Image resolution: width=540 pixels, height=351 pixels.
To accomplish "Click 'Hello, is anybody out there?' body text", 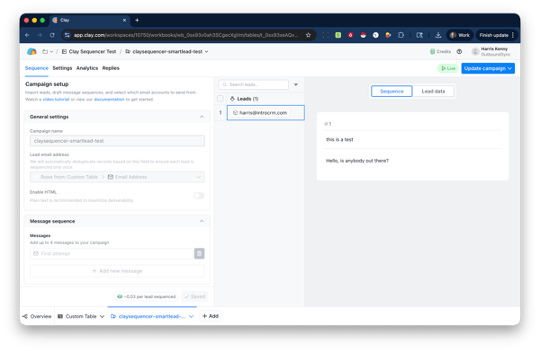I will (357, 161).
